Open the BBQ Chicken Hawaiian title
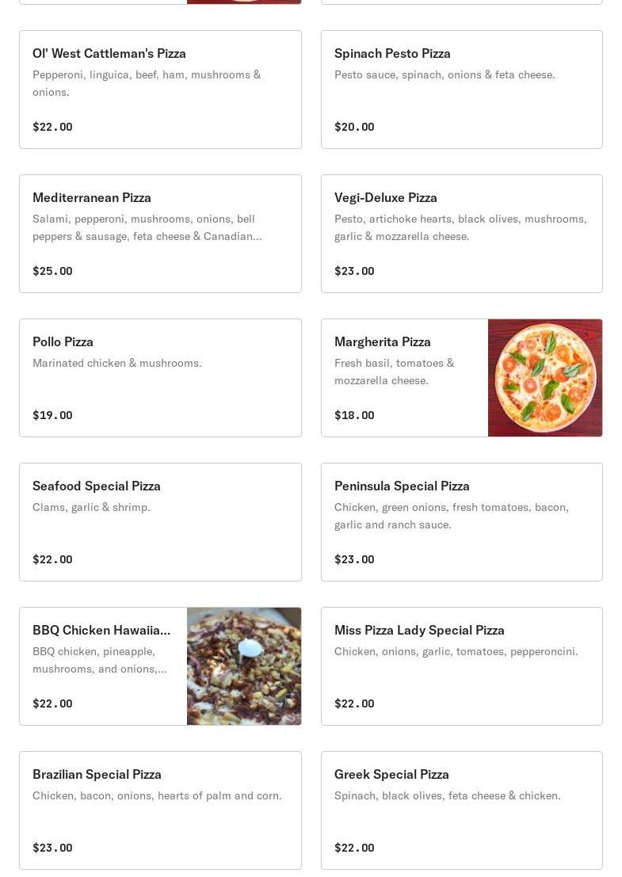622x877 pixels. (101, 631)
